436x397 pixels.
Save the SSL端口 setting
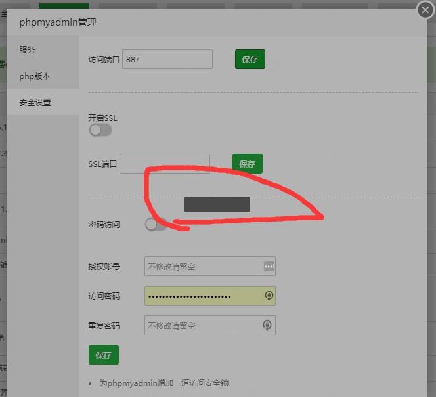247,164
